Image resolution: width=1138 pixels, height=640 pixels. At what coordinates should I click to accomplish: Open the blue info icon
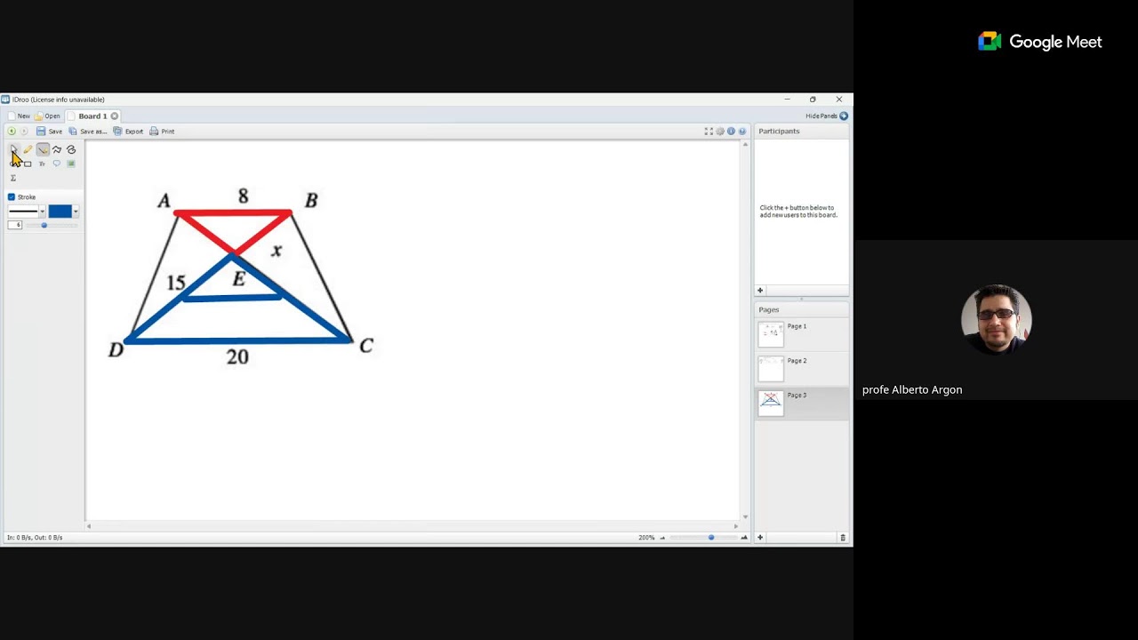point(731,132)
